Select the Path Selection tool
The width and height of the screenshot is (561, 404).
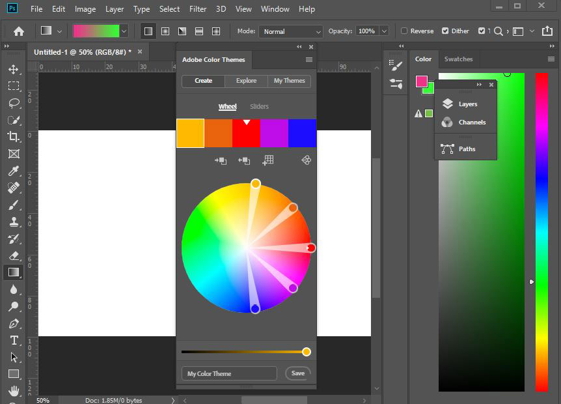tap(14, 358)
